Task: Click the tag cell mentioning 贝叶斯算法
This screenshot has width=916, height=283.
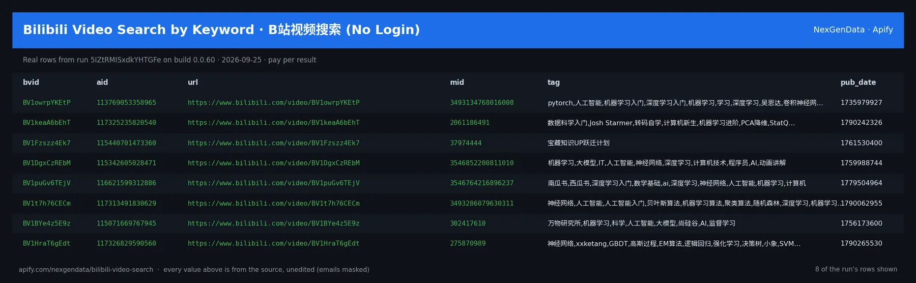Action: point(694,203)
